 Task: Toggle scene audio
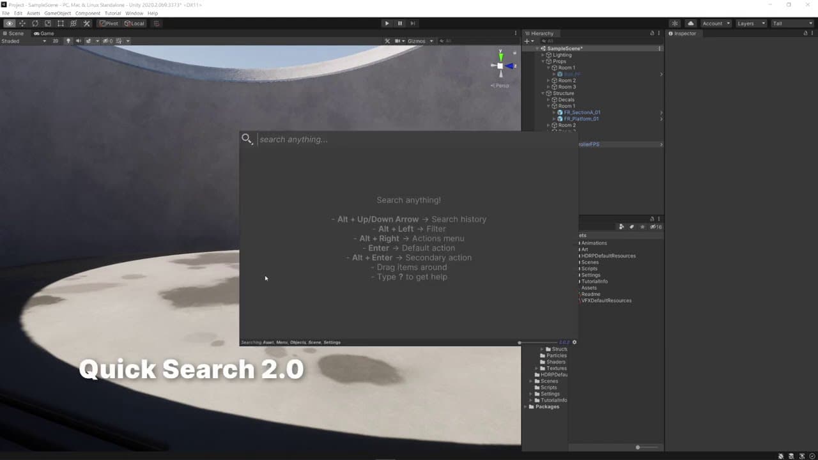(79, 41)
